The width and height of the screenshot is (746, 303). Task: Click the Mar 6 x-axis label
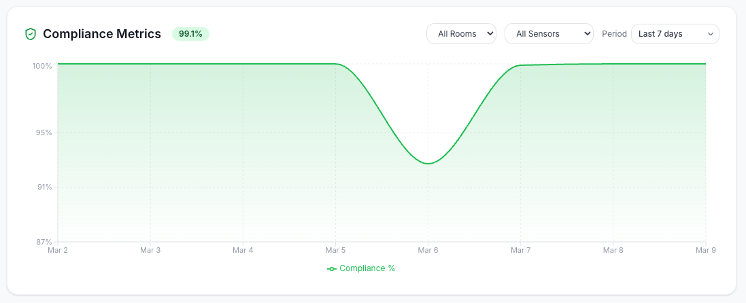(x=428, y=250)
